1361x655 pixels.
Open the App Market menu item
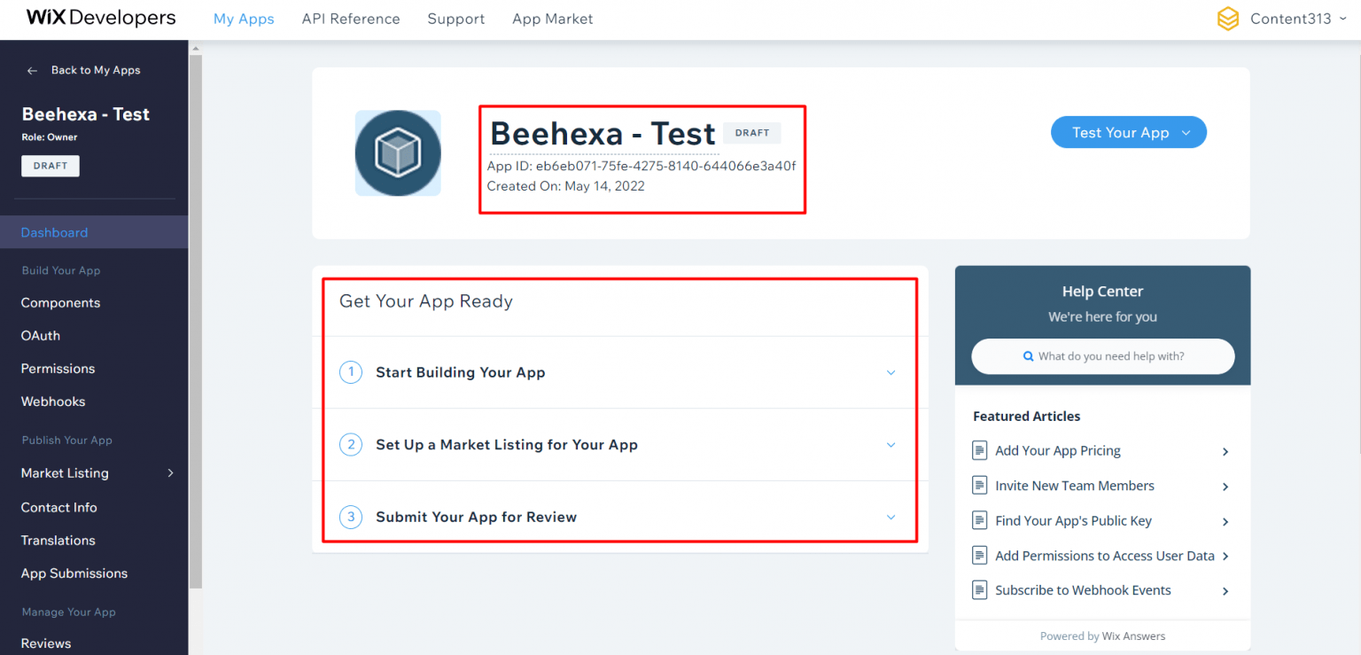pos(552,19)
